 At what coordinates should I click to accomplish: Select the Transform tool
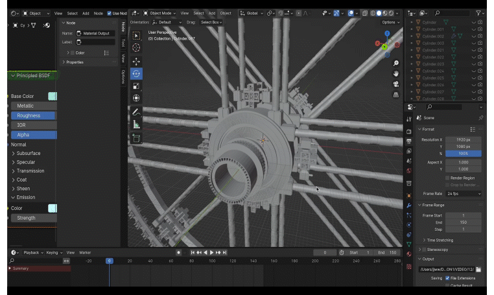click(x=136, y=99)
